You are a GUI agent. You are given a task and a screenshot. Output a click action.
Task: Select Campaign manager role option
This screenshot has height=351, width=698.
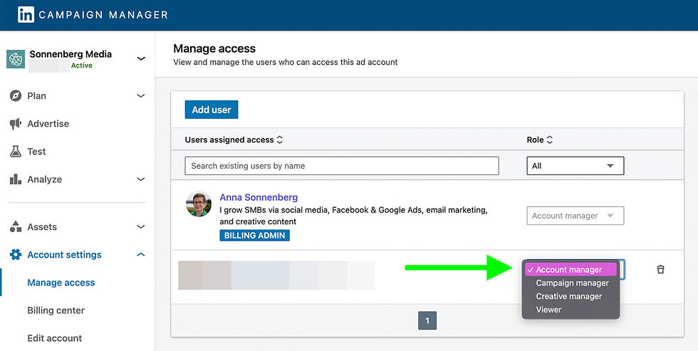coord(572,283)
